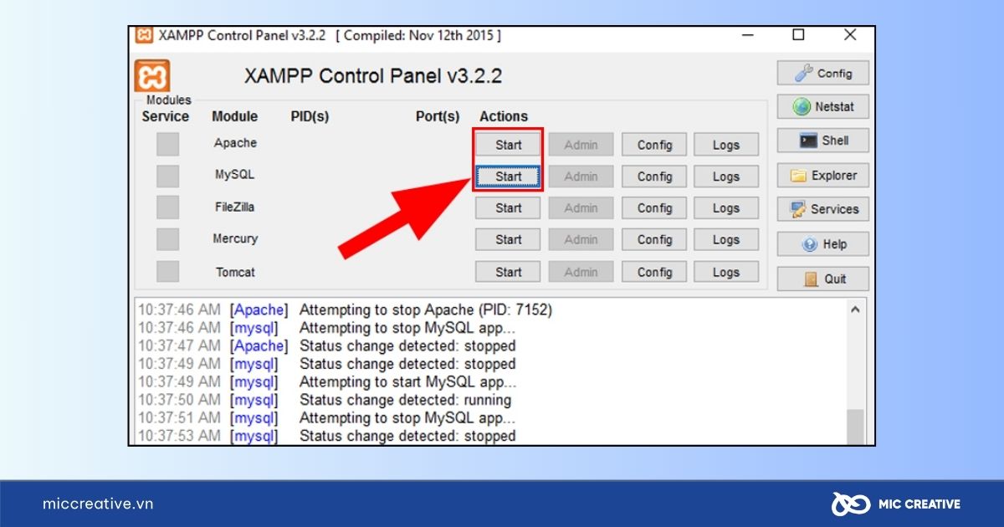
Task: Toggle the Mercury service checkbox
Action: pos(167,239)
